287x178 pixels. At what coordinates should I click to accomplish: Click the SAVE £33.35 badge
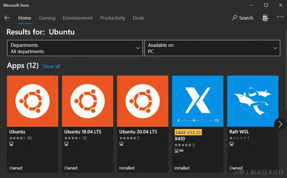[188, 132]
